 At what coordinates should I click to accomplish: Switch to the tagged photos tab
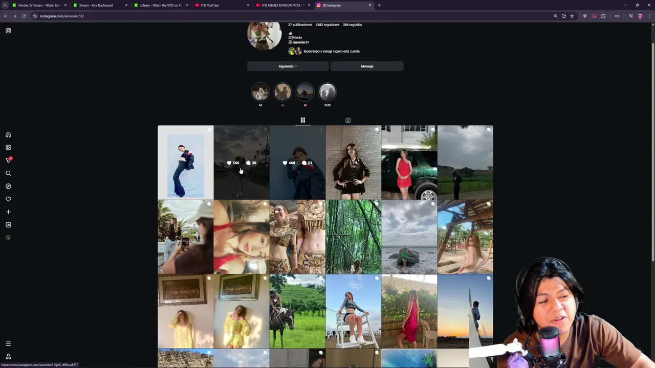coord(348,120)
